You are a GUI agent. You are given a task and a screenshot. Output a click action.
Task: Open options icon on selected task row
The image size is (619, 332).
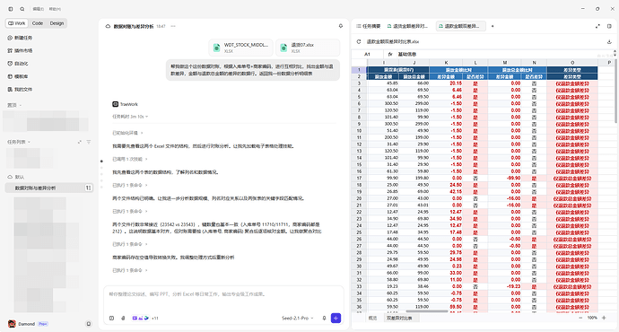[x=89, y=188]
